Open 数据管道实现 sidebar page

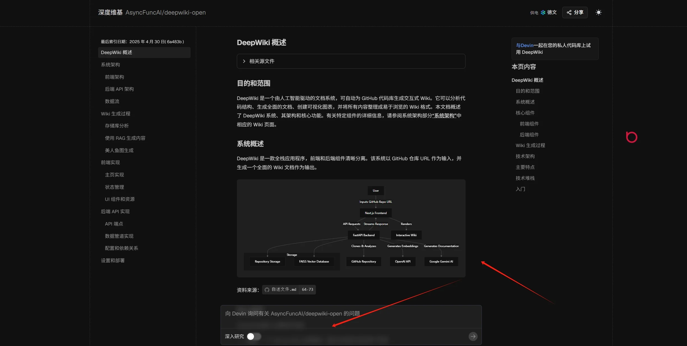tap(119, 236)
